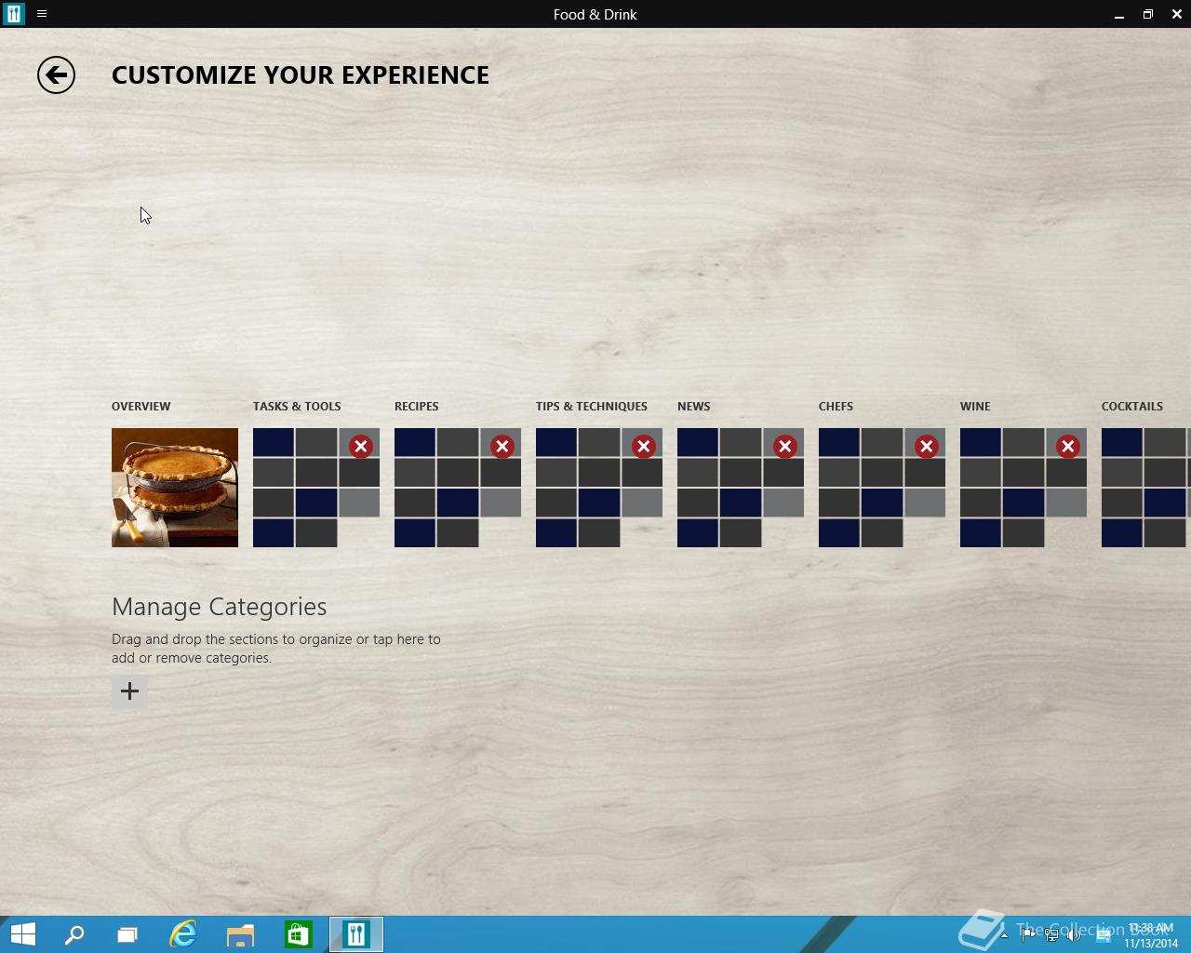Click the WINE section label
This screenshot has width=1191, height=953.
(975, 407)
